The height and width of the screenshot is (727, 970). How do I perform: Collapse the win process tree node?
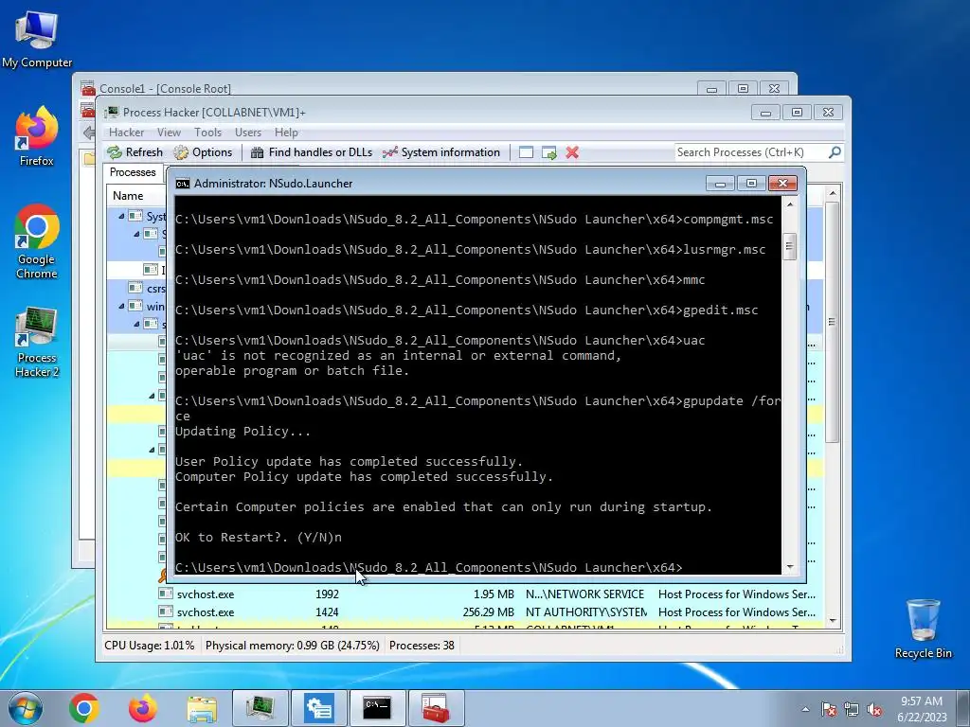pyautogui.click(x=121, y=306)
